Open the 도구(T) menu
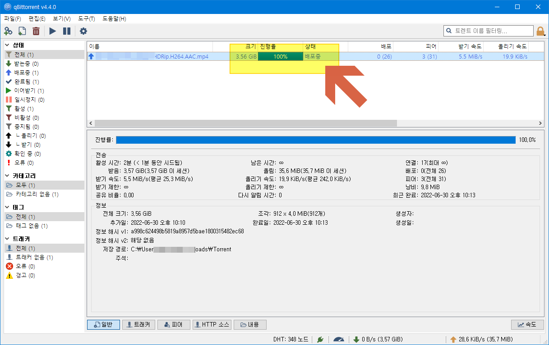 coord(86,18)
